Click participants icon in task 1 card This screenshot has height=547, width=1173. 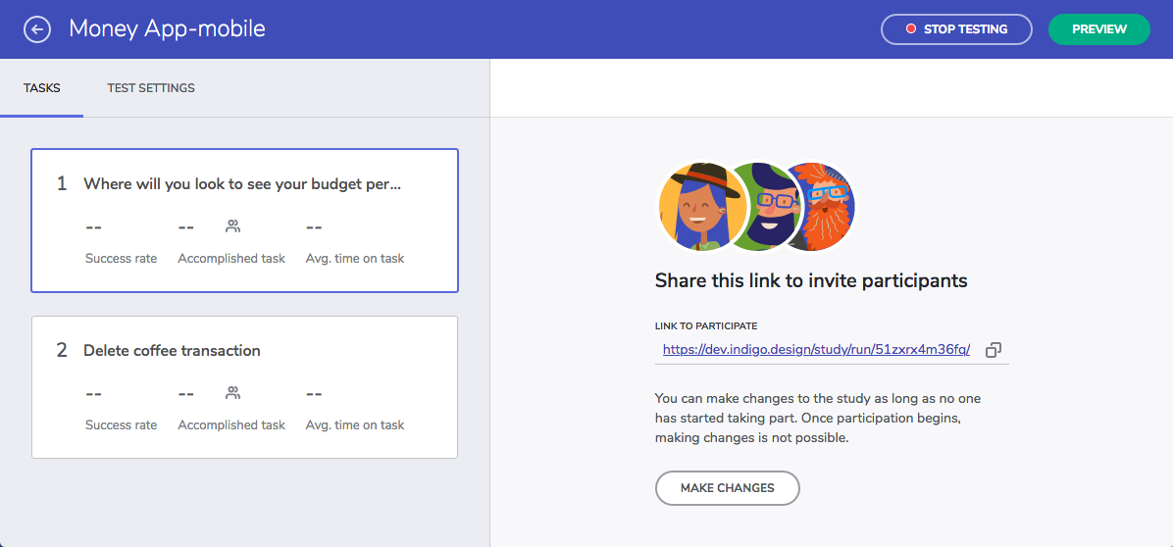click(232, 225)
